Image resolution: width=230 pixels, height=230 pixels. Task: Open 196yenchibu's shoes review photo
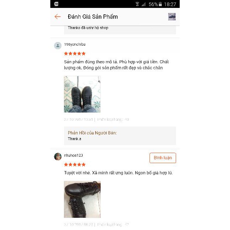(82, 94)
